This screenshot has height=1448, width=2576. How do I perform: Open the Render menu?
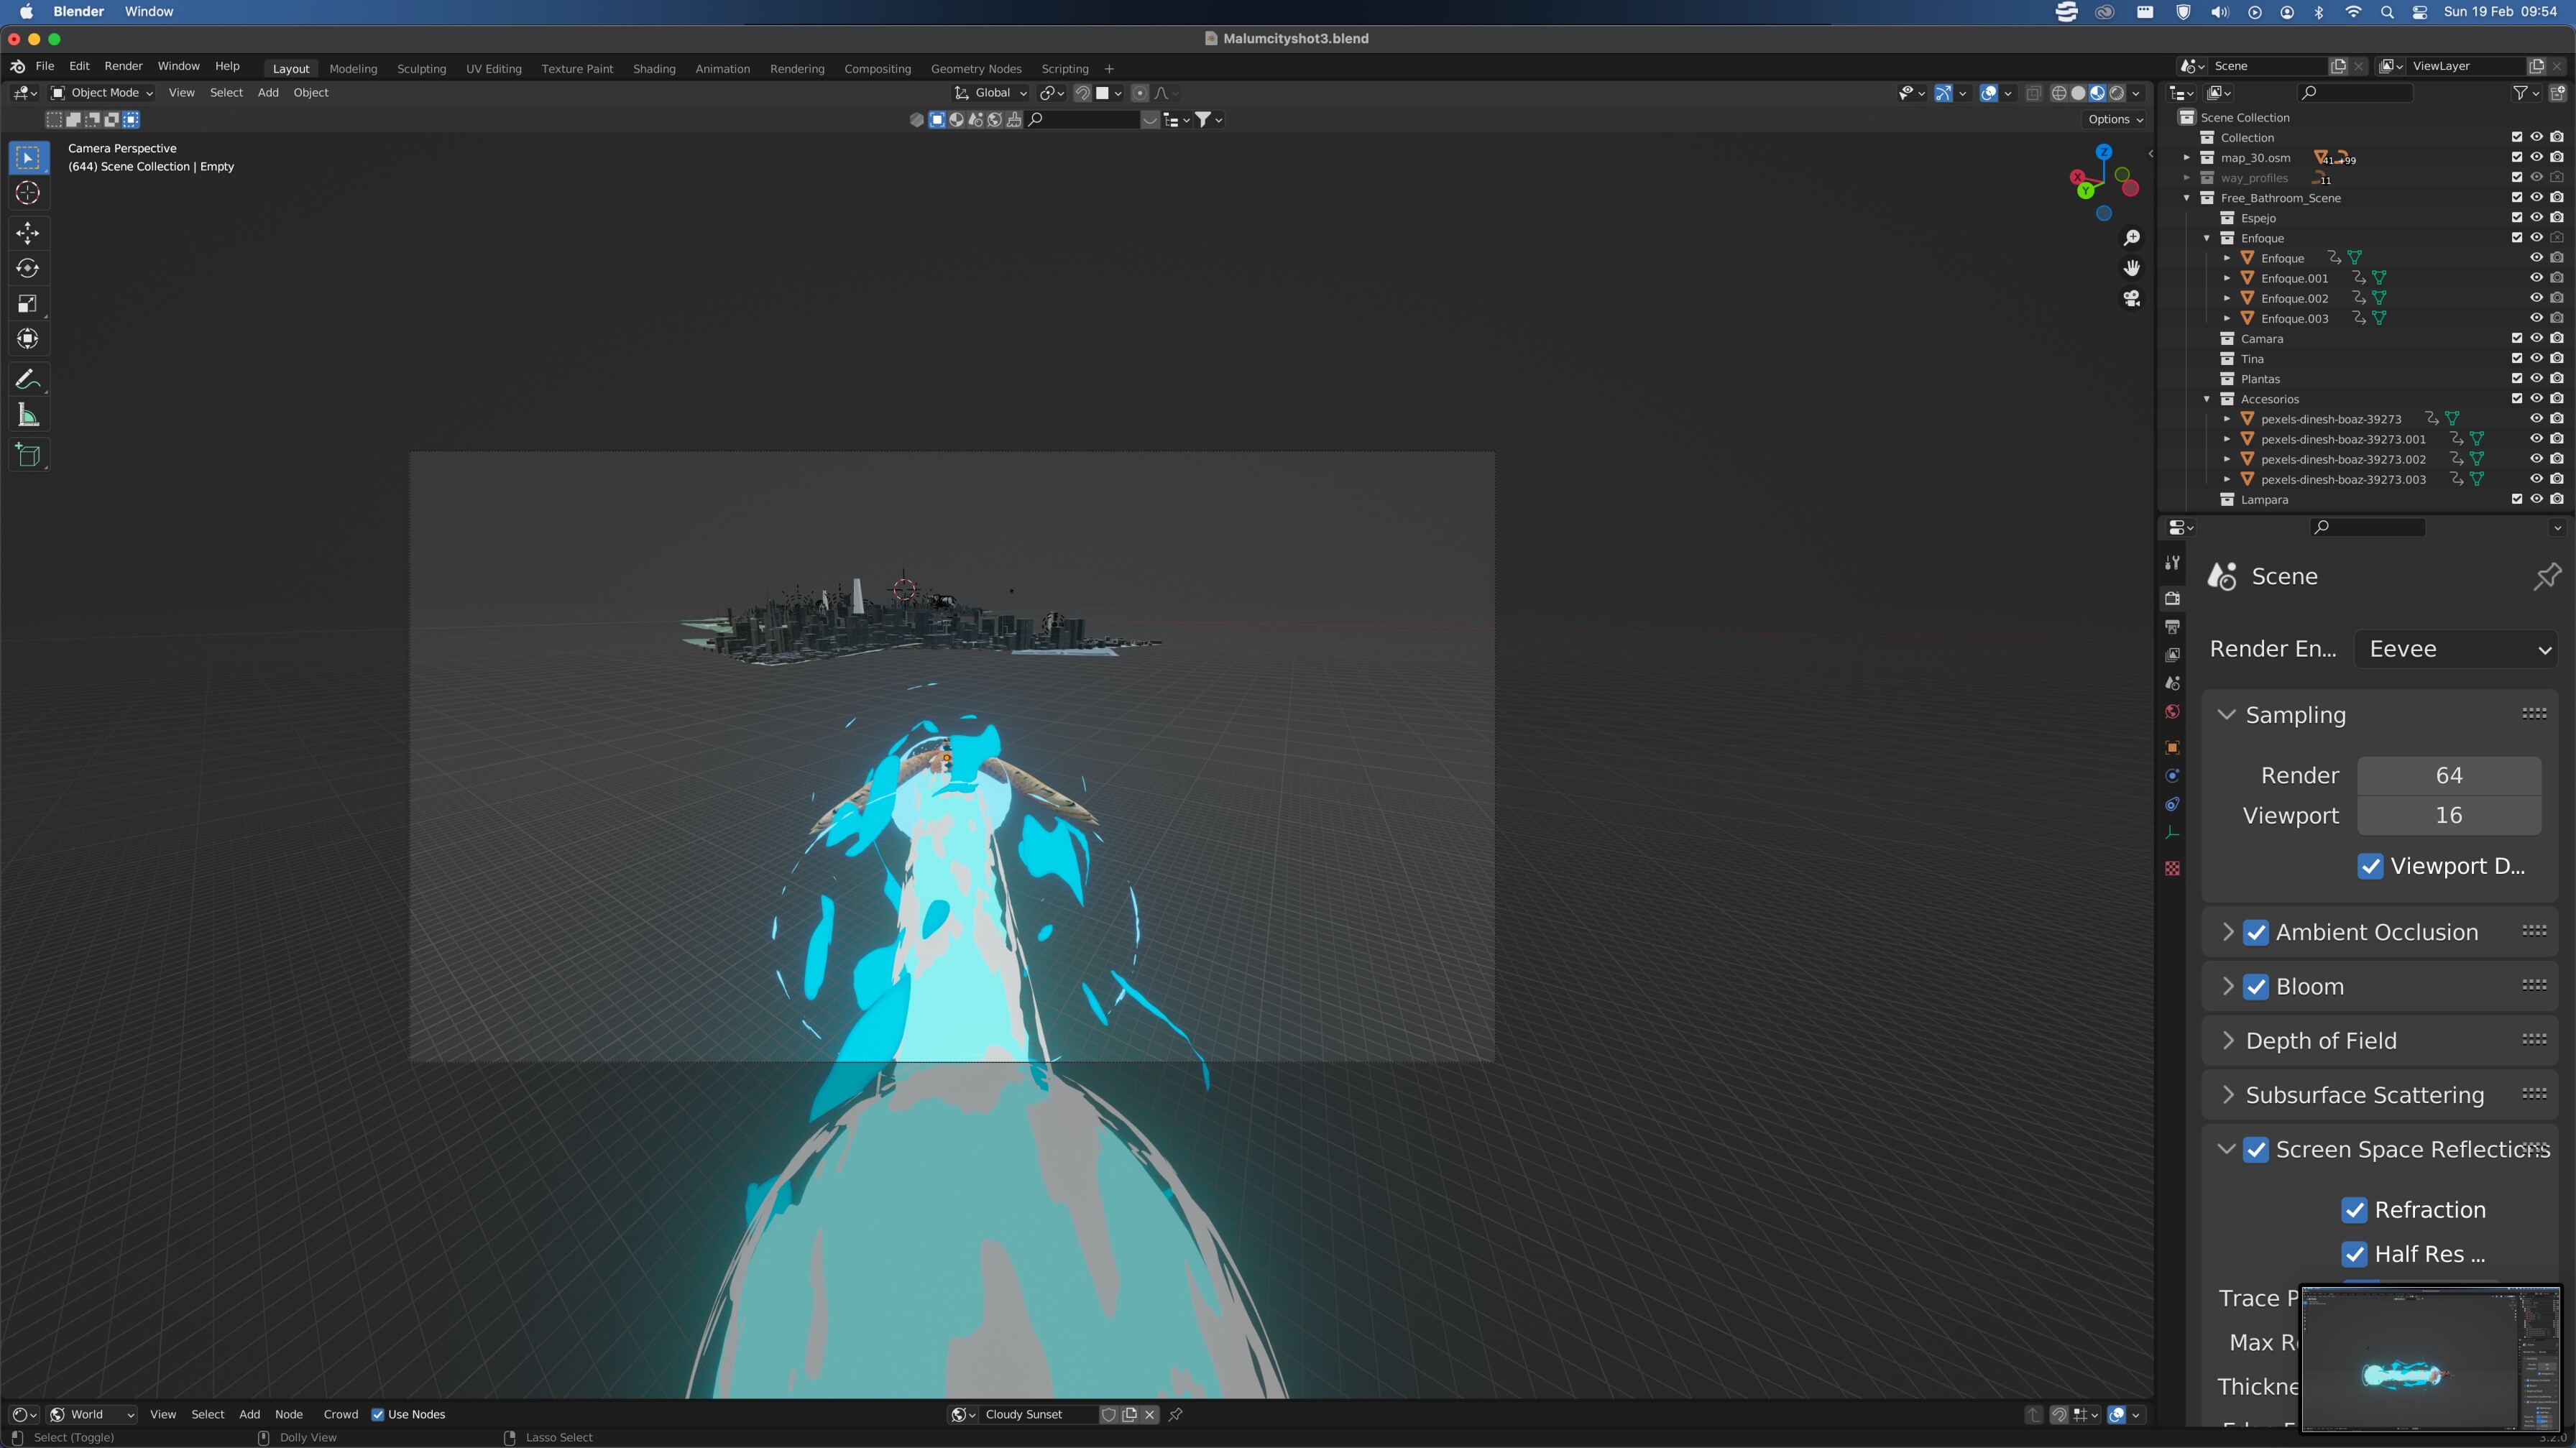(x=124, y=66)
